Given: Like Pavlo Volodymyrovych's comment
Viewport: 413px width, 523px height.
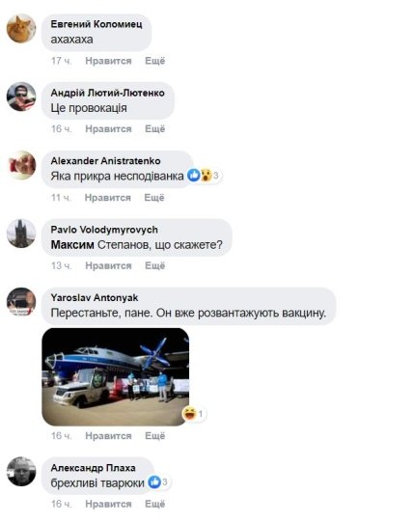Looking at the screenshot, I should [108, 265].
